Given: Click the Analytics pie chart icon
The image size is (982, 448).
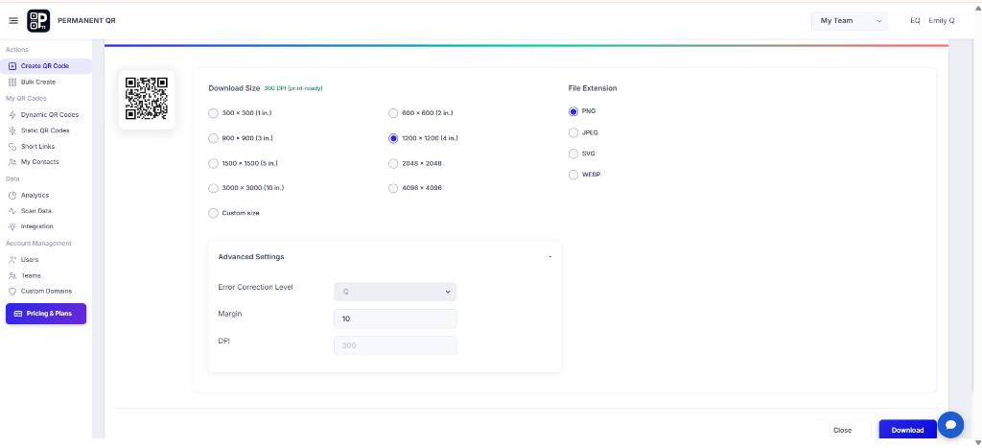Looking at the screenshot, I should [x=12, y=196].
